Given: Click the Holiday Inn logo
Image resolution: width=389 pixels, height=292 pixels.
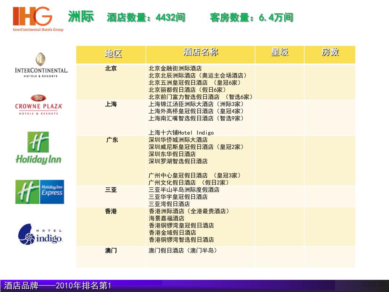Looking at the screenshot, I should (38, 148).
